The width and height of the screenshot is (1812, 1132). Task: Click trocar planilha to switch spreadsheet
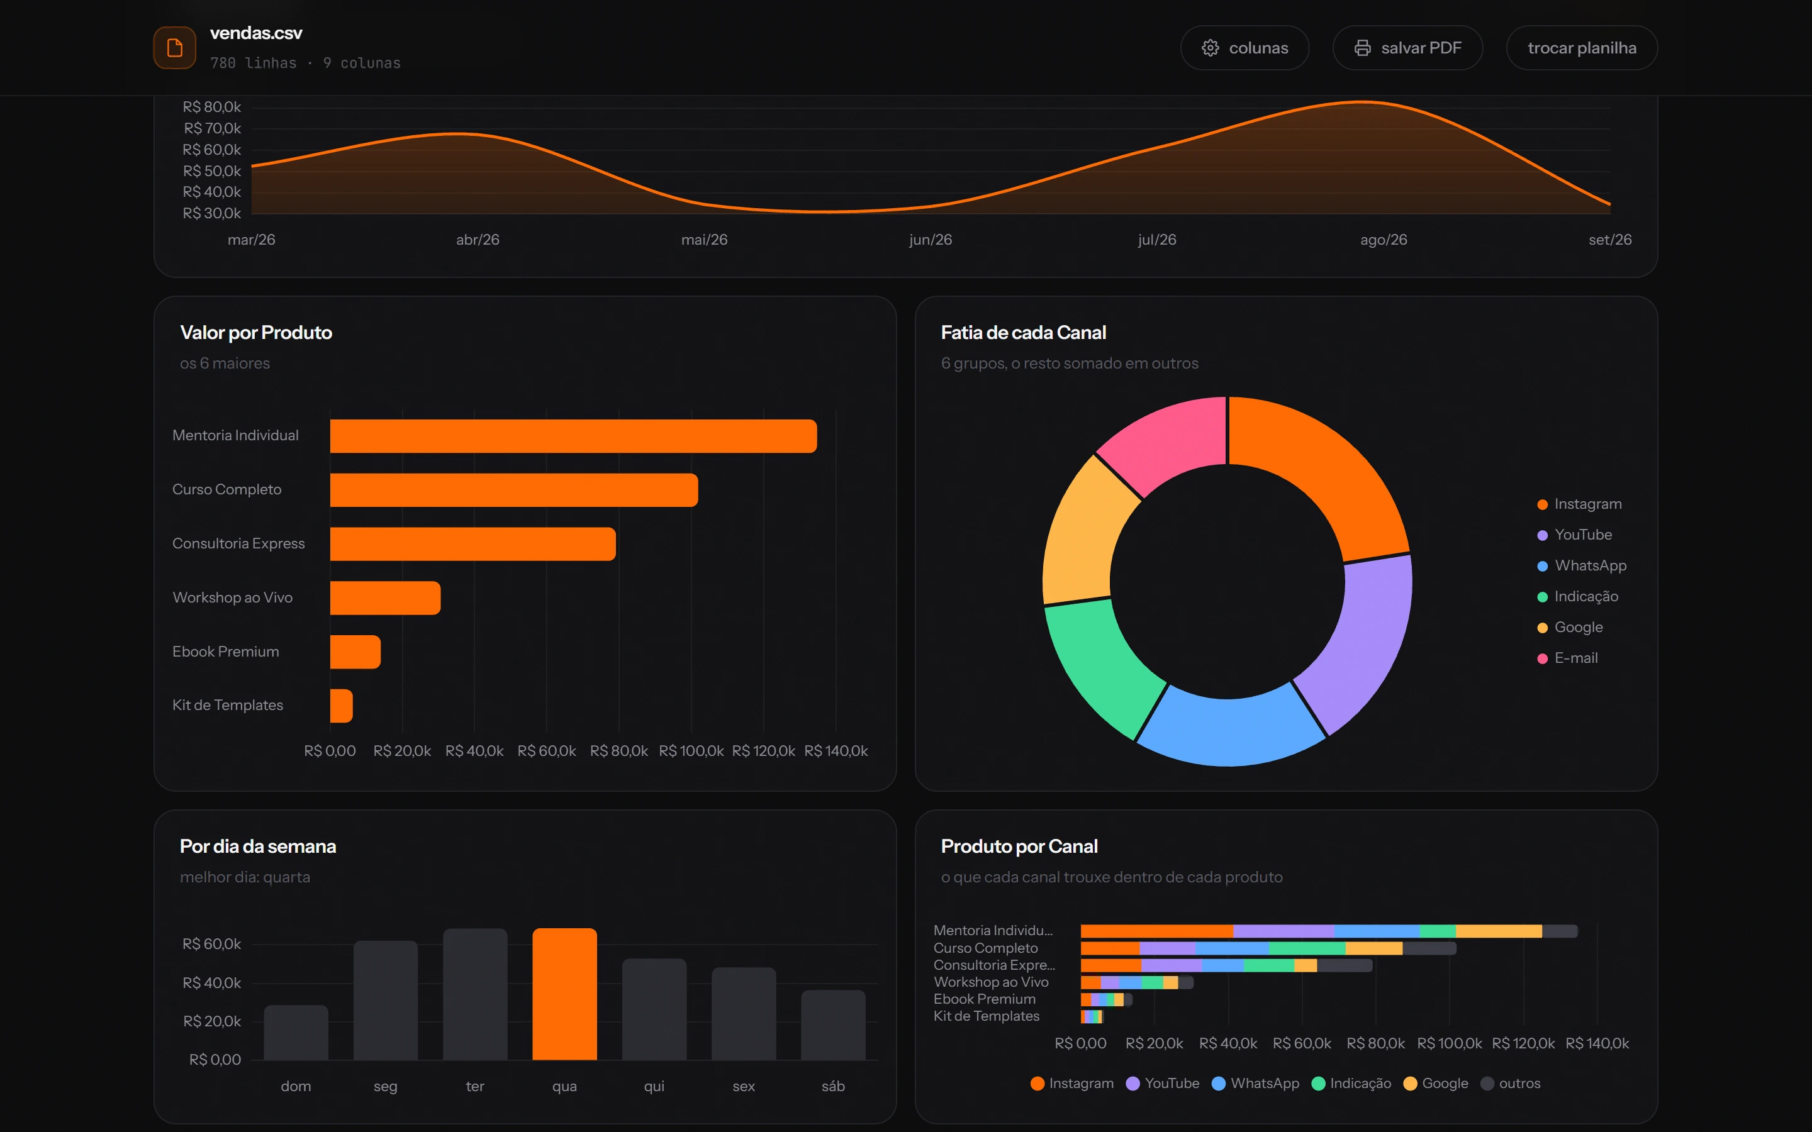1581,48
